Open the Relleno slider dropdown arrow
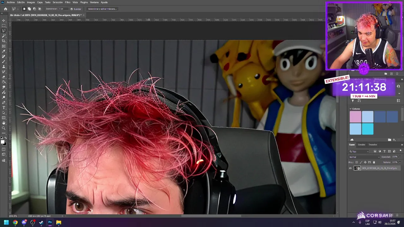 (400, 162)
